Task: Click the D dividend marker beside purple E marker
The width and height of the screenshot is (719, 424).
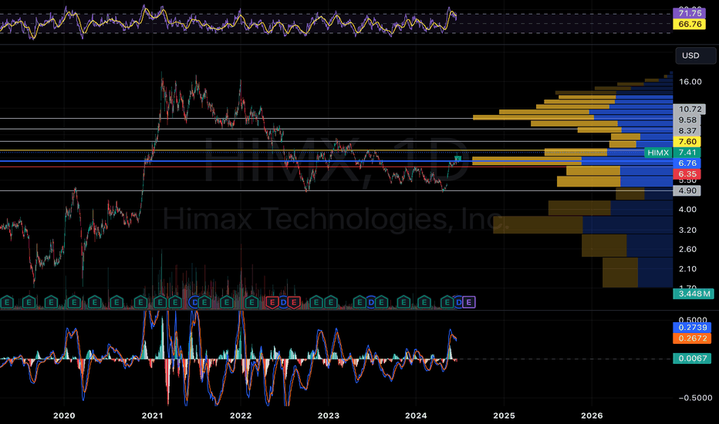Action: click(x=458, y=302)
